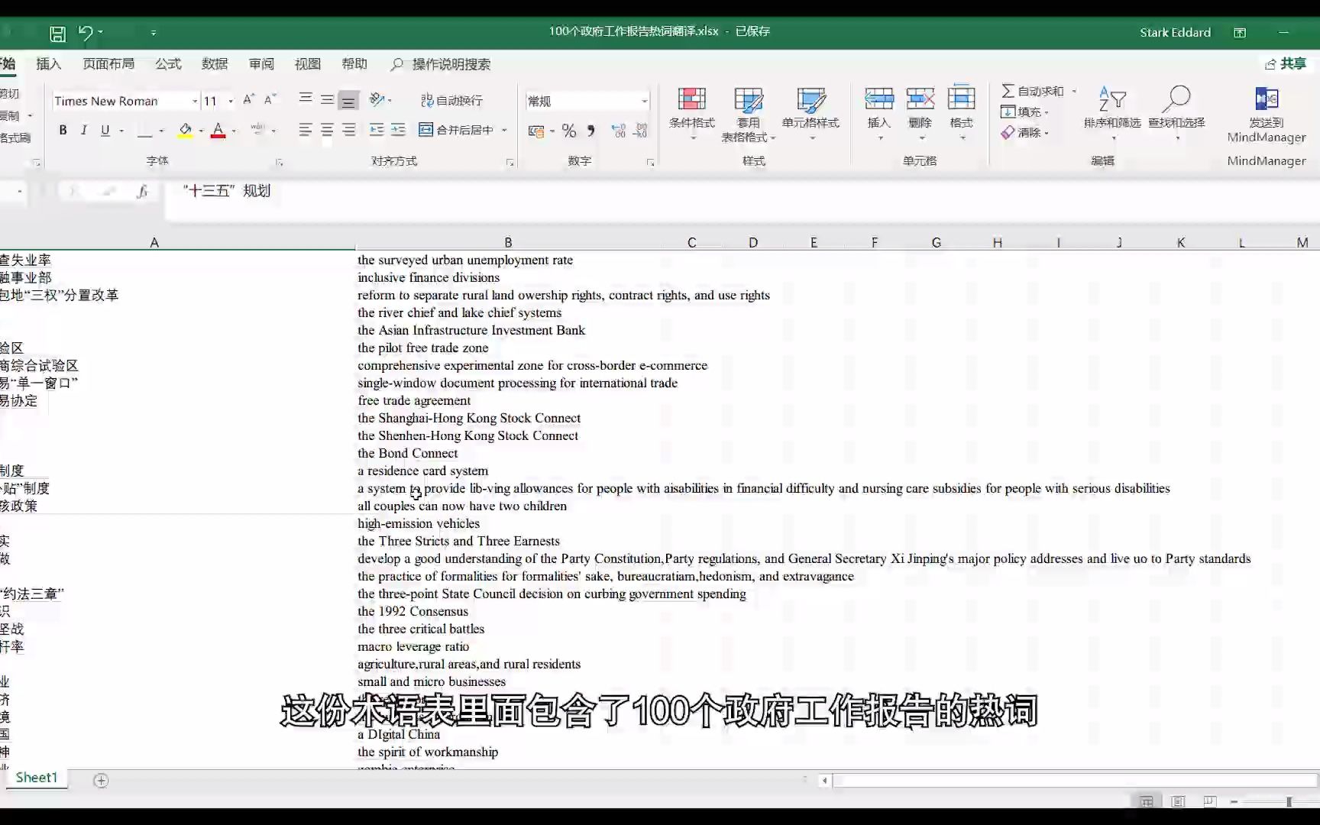The width and height of the screenshot is (1320, 825).
Task: Click the accounting number format icon
Action: [536, 131]
